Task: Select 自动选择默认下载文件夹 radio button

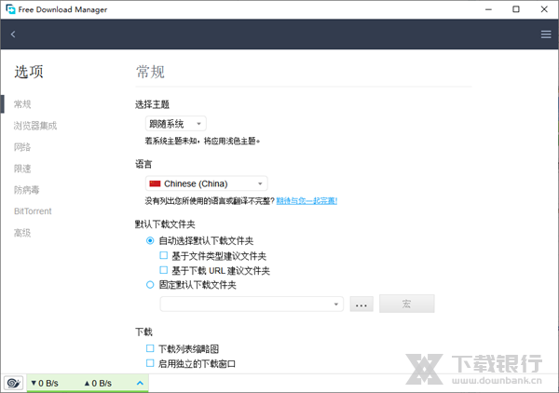Action: (150, 241)
